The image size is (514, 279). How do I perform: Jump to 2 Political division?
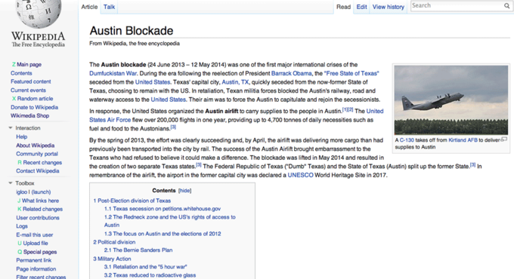pyautogui.click(x=114, y=242)
